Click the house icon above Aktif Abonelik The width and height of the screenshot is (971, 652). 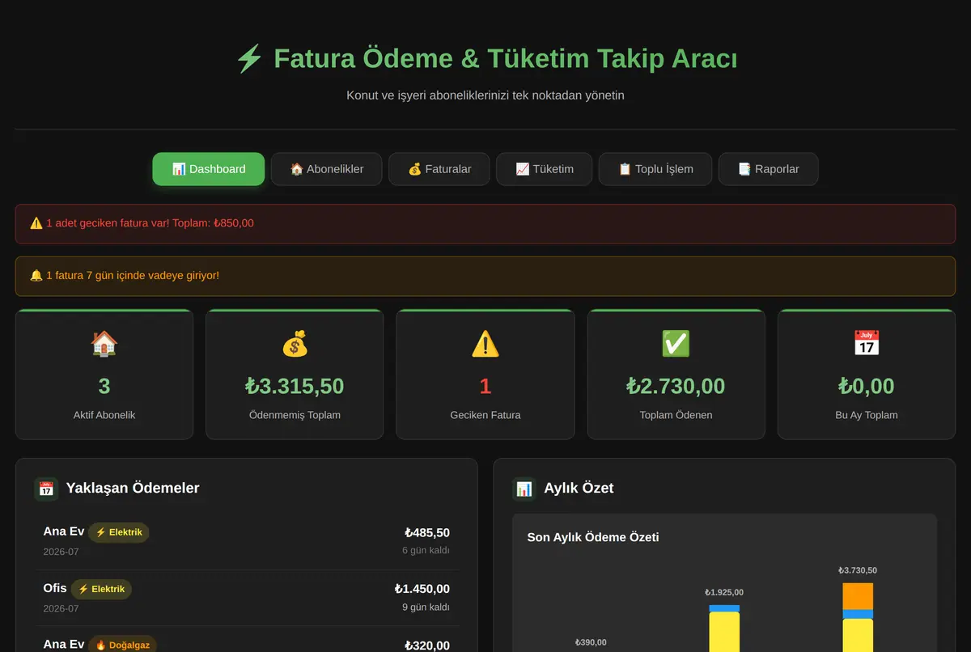(x=104, y=344)
